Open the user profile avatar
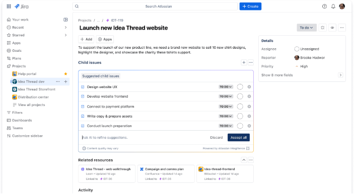This screenshot has width=354, height=195. point(342,7)
